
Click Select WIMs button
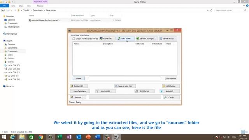(125, 38)
